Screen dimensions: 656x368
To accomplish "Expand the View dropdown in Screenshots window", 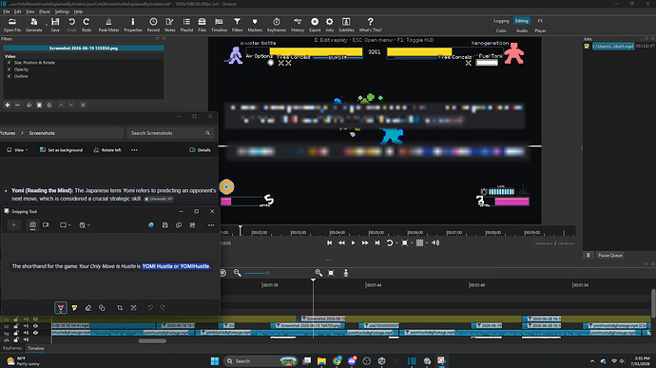I will click(17, 150).
